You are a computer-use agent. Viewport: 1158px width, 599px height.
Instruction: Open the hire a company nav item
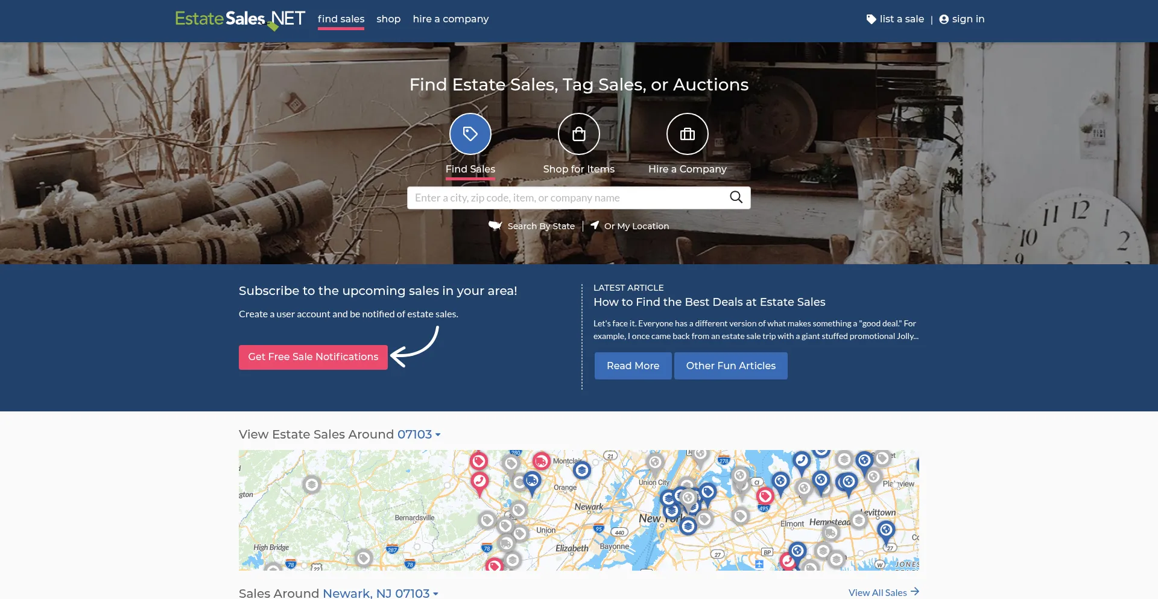pos(451,19)
